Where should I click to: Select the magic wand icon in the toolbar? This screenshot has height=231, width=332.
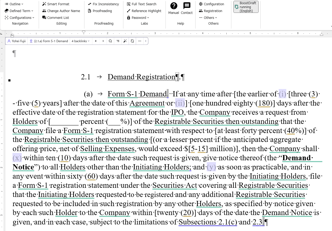pos(125,41)
